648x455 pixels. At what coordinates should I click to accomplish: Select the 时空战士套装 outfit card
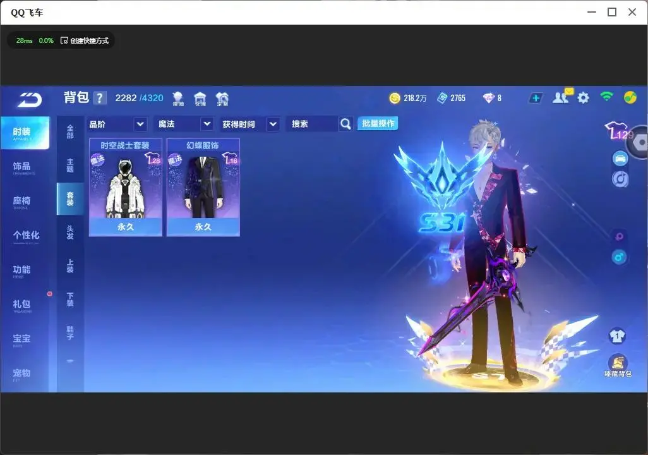pyautogui.click(x=125, y=187)
